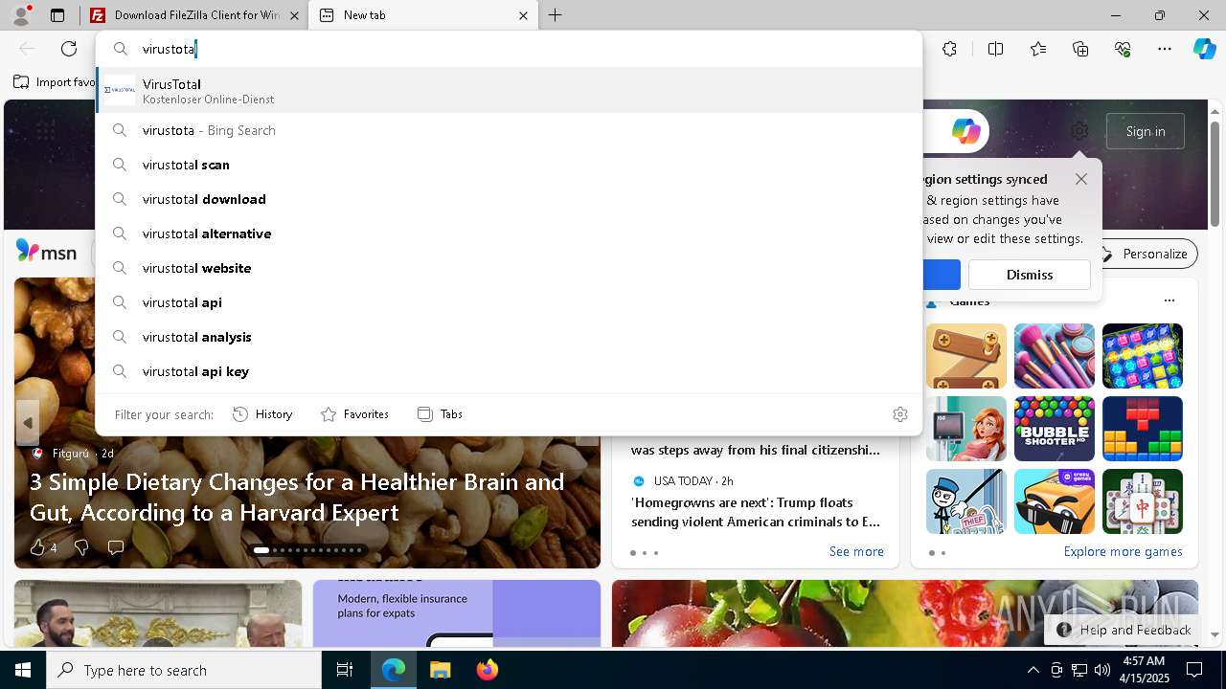Screen dimensions: 1226x689
Task: Choose 'virustotal api key' suggestion
Action: point(509,371)
